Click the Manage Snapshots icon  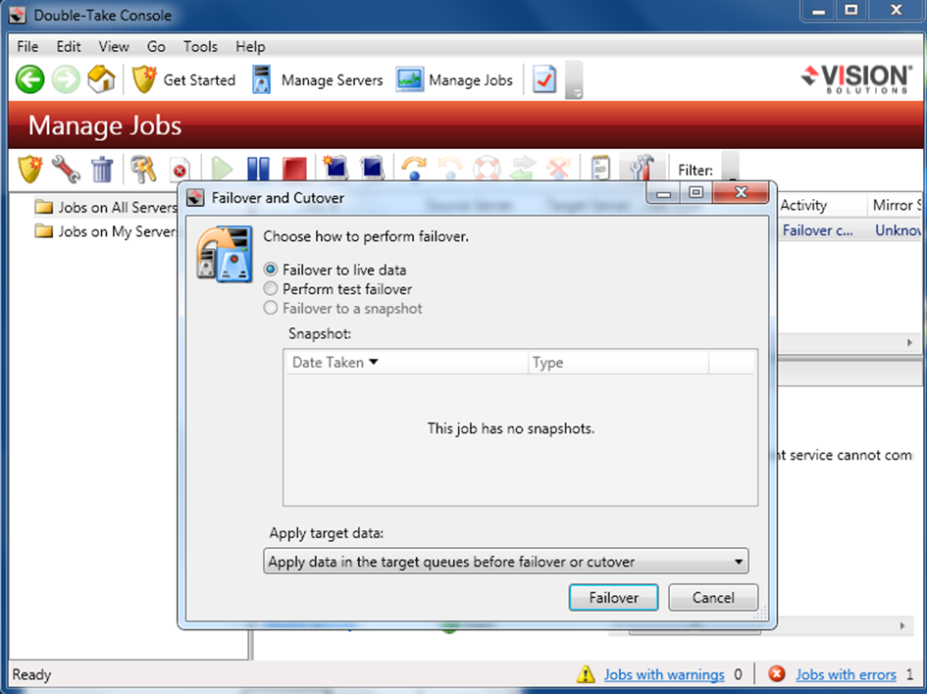pyautogui.click(x=372, y=169)
